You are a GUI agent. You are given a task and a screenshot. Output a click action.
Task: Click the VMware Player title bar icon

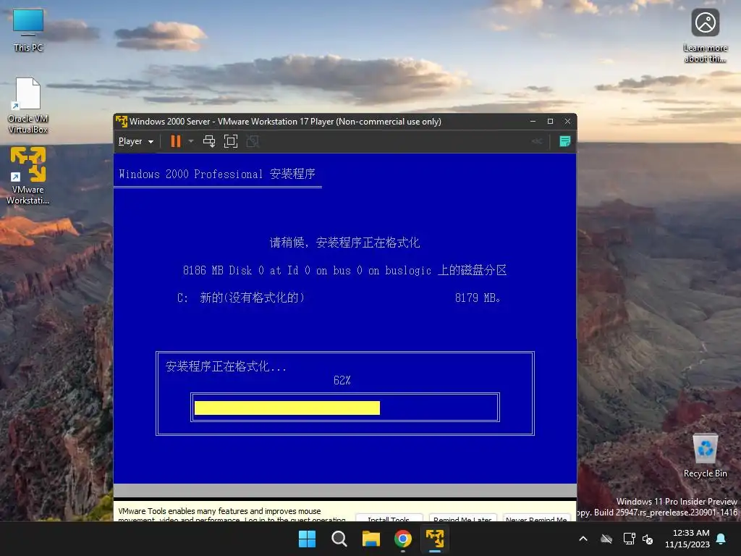[x=122, y=122]
